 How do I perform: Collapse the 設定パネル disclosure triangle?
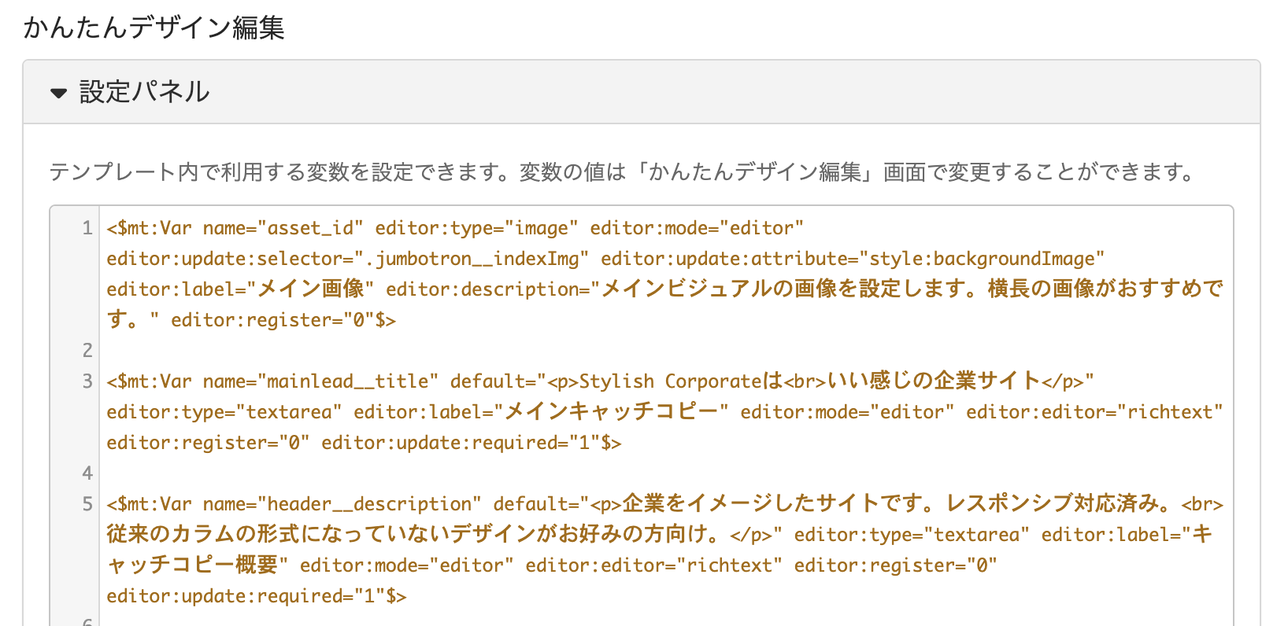click(58, 93)
